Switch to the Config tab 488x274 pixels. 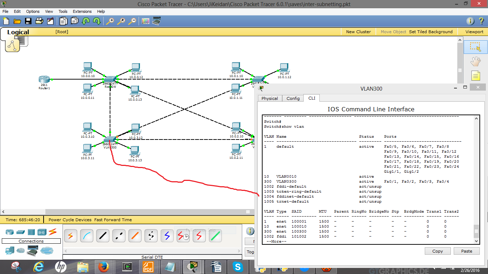coord(293,98)
